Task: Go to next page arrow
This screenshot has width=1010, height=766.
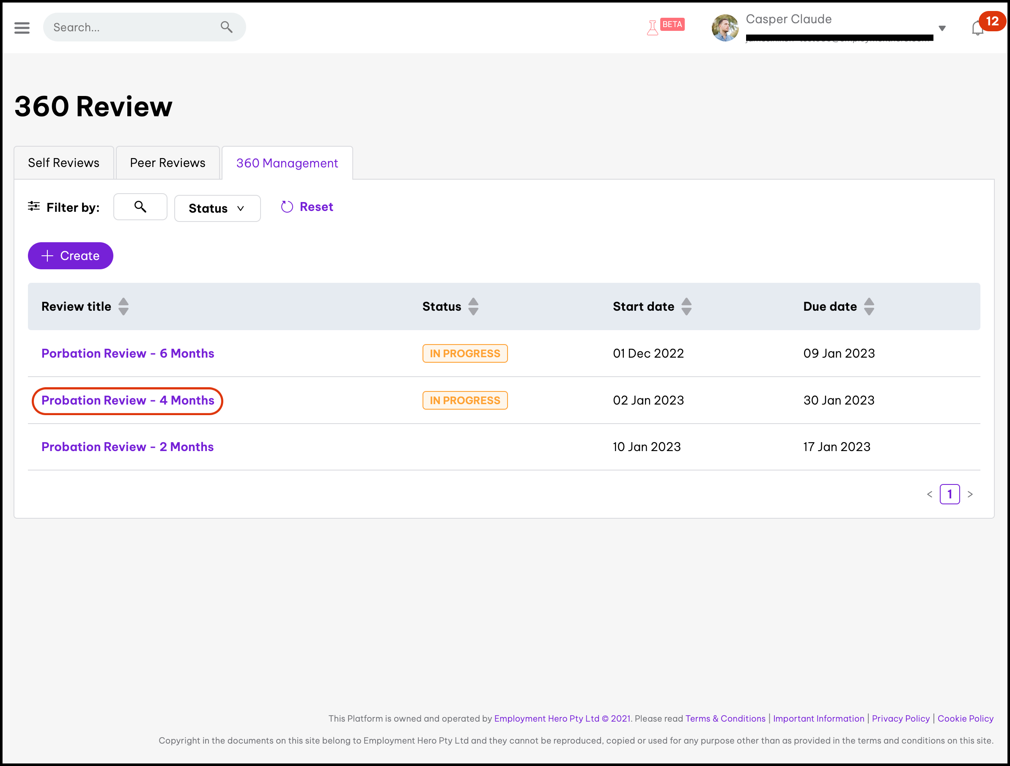Action: pyautogui.click(x=970, y=494)
